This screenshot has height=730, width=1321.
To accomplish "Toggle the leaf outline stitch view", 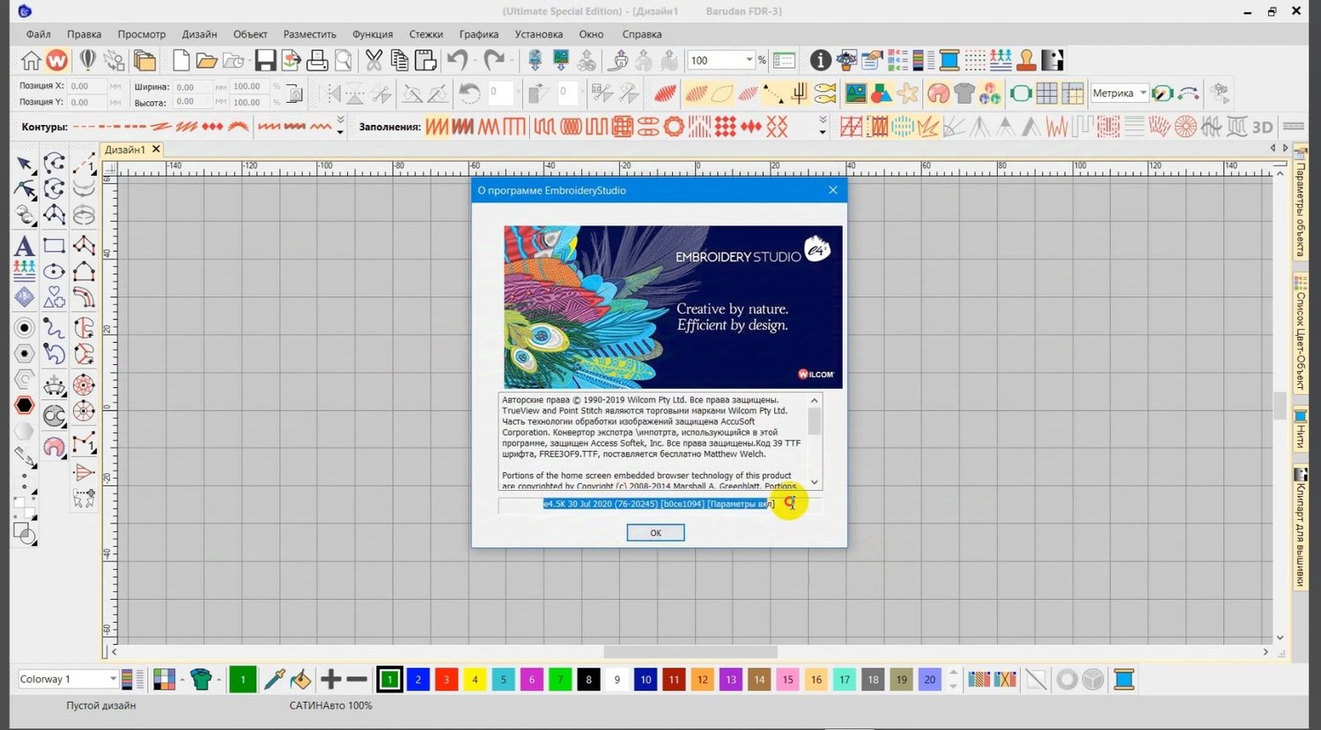I will 722,92.
